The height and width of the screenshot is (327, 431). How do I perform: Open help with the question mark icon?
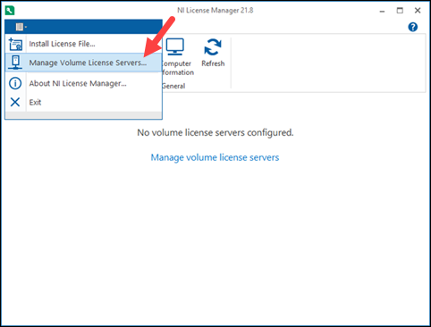(x=413, y=27)
